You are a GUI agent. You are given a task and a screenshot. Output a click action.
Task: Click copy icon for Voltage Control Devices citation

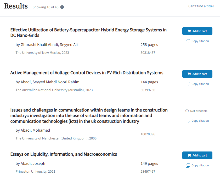click(x=188, y=84)
